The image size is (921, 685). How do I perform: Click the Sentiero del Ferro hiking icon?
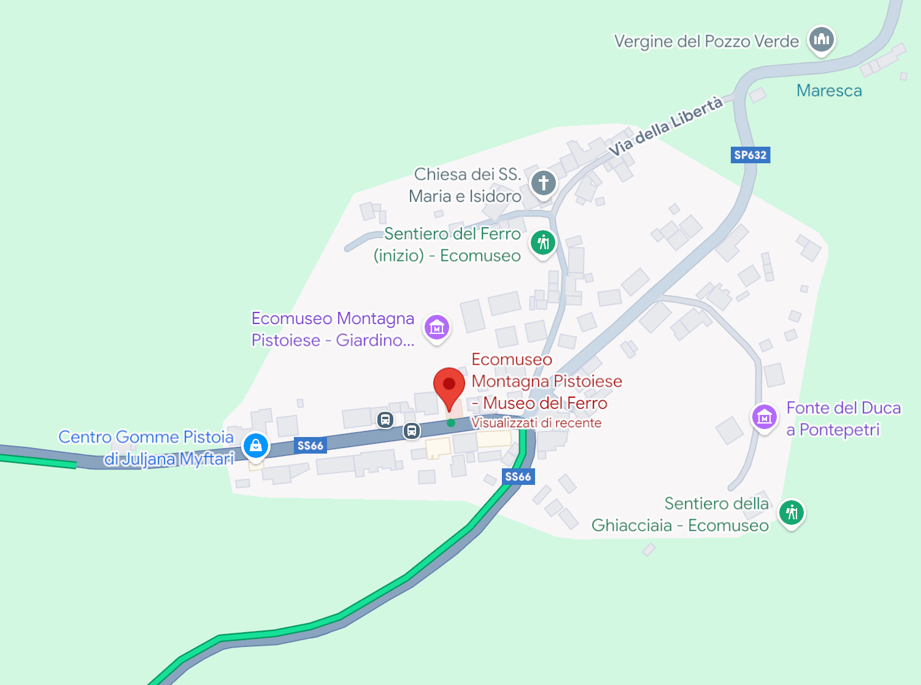coord(543,243)
